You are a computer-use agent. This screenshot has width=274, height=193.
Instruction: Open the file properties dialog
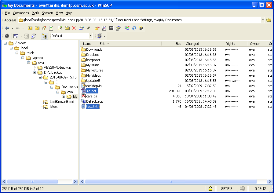81,28
